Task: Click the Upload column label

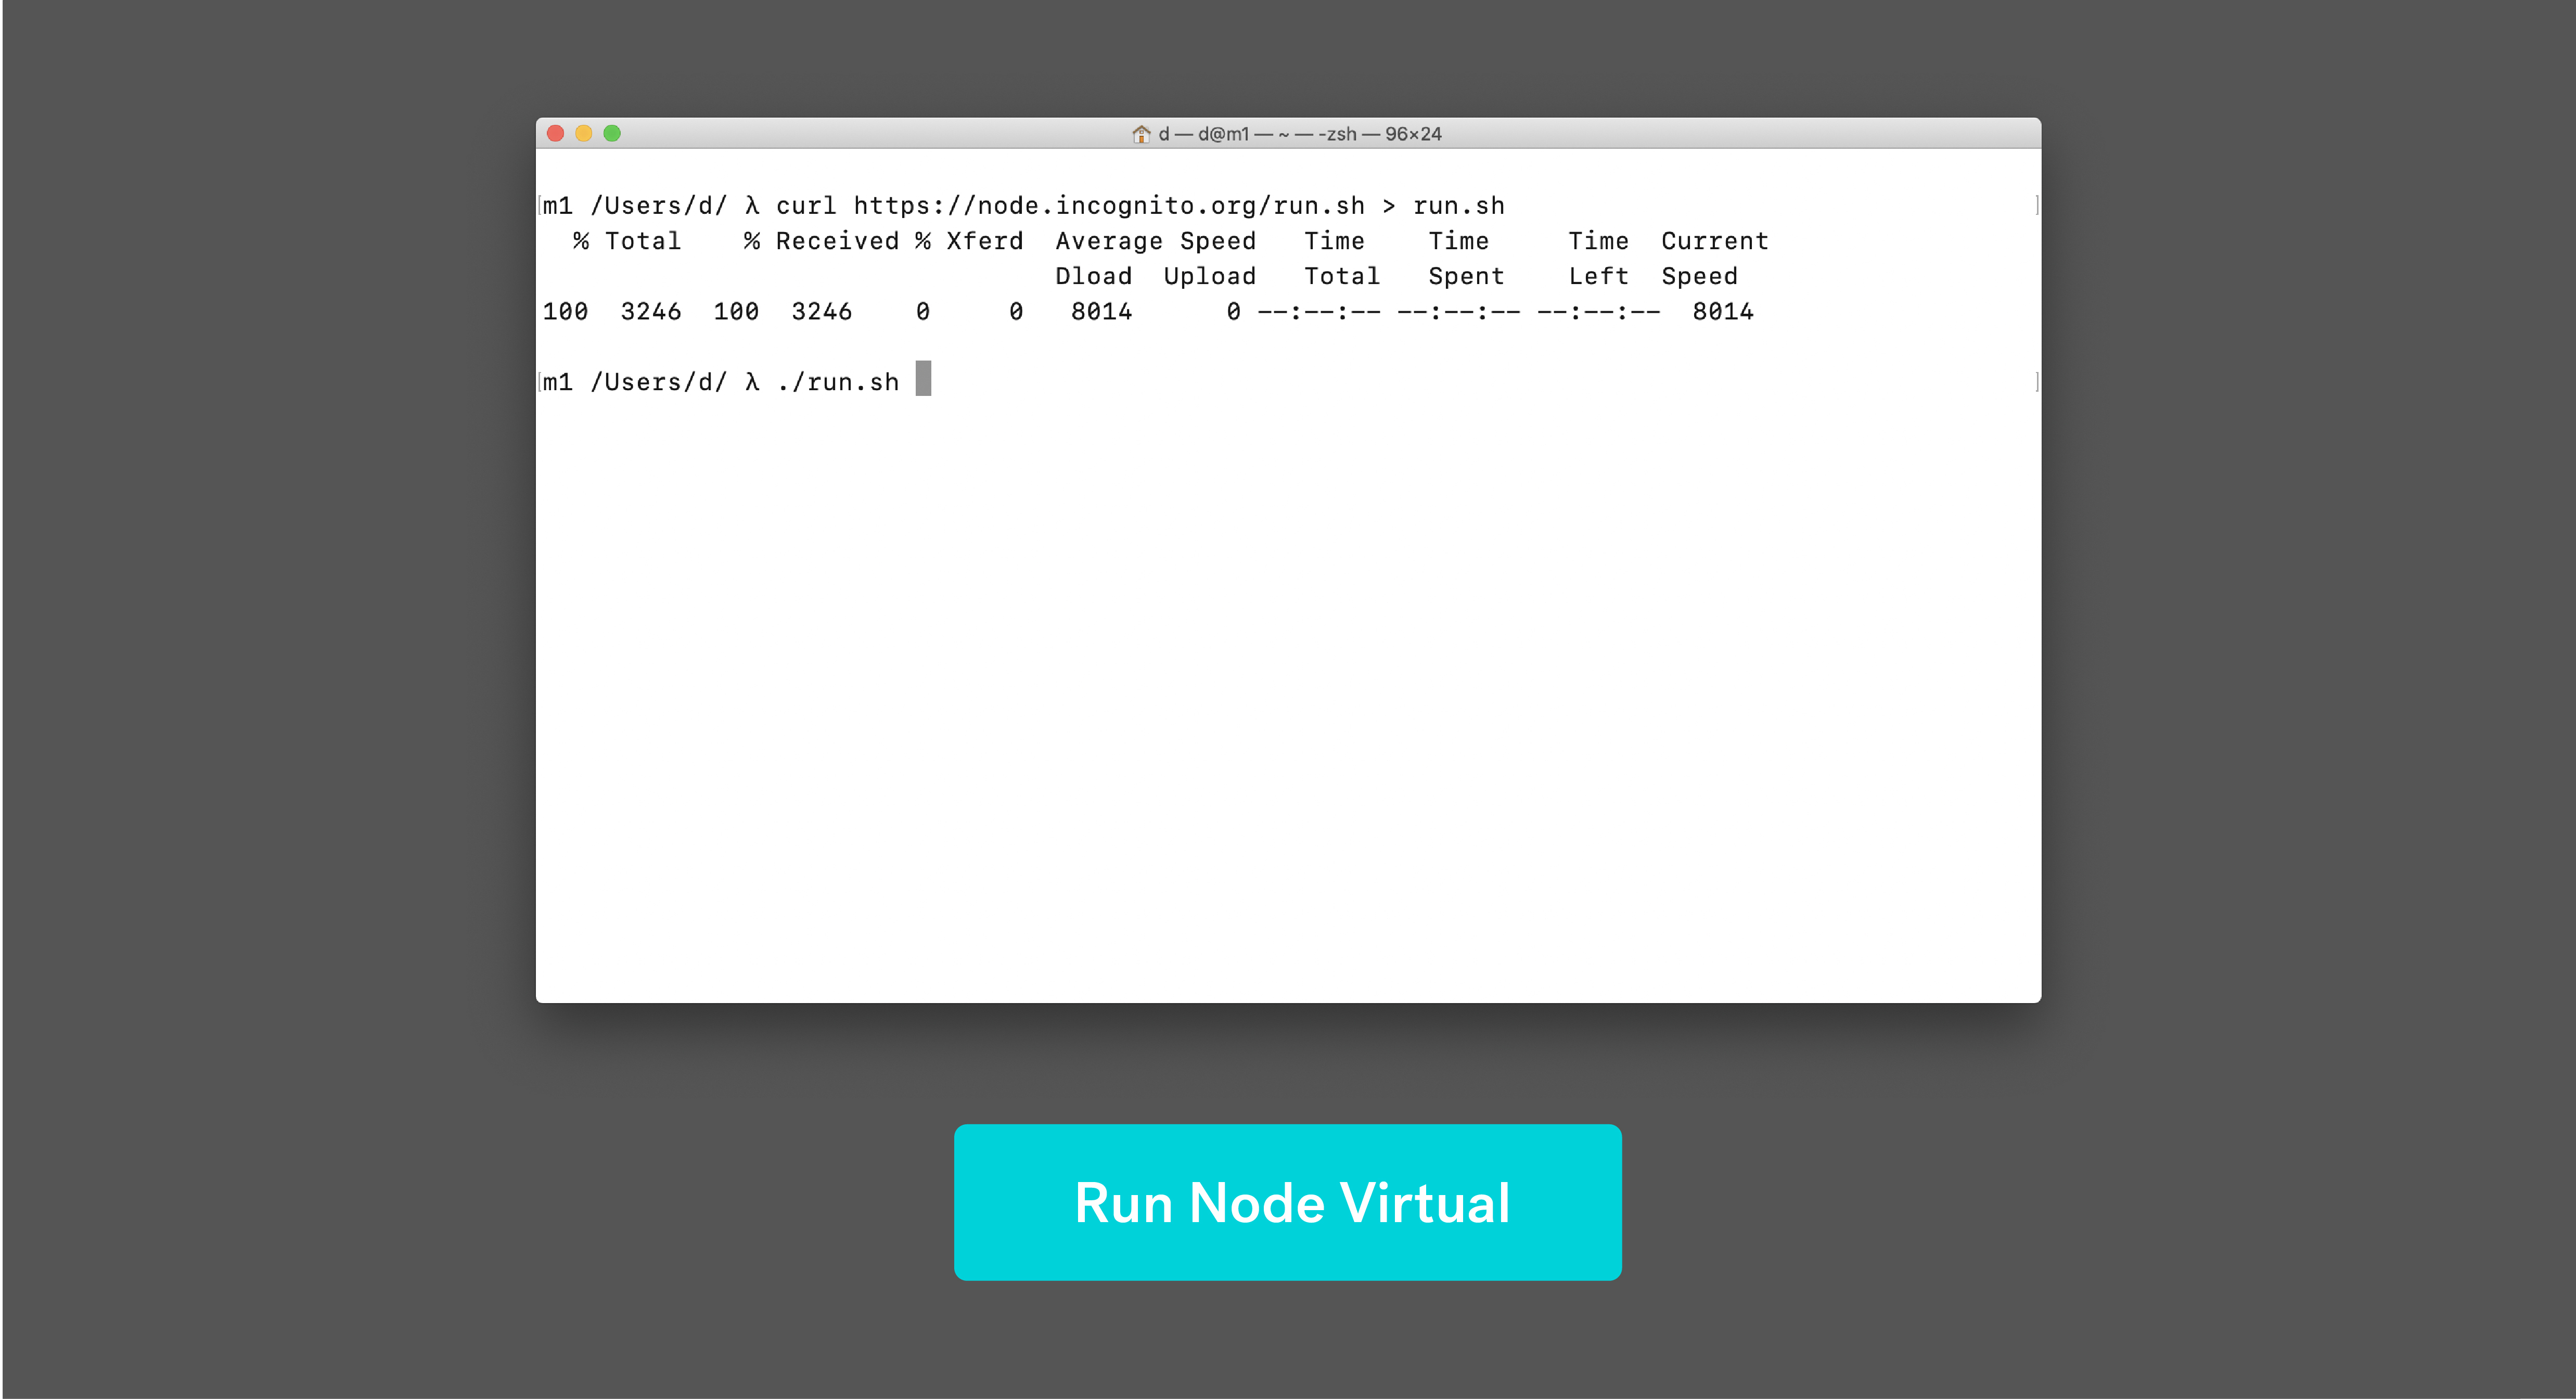Action: tap(1209, 276)
